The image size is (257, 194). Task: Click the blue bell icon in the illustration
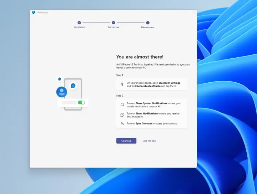(x=60, y=79)
